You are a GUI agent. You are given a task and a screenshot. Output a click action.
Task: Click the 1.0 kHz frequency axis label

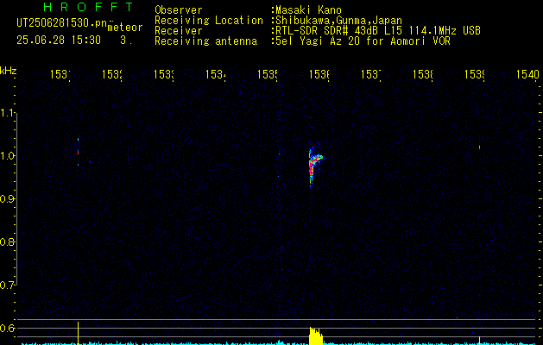(8, 156)
